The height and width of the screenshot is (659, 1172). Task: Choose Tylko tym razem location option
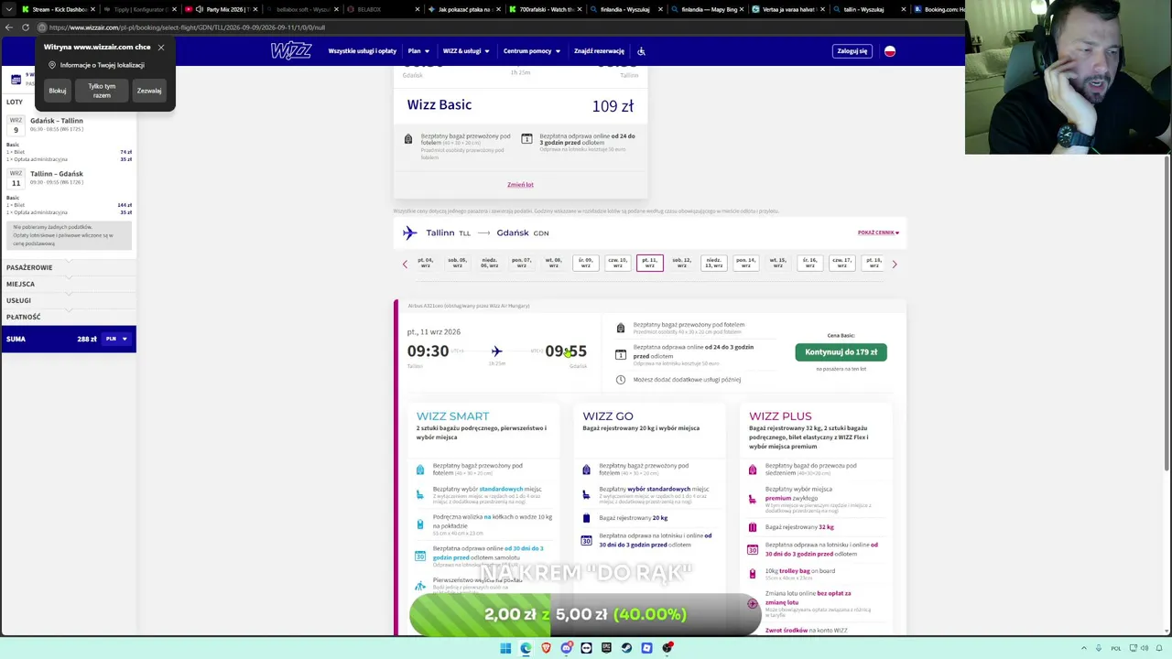coord(102,91)
